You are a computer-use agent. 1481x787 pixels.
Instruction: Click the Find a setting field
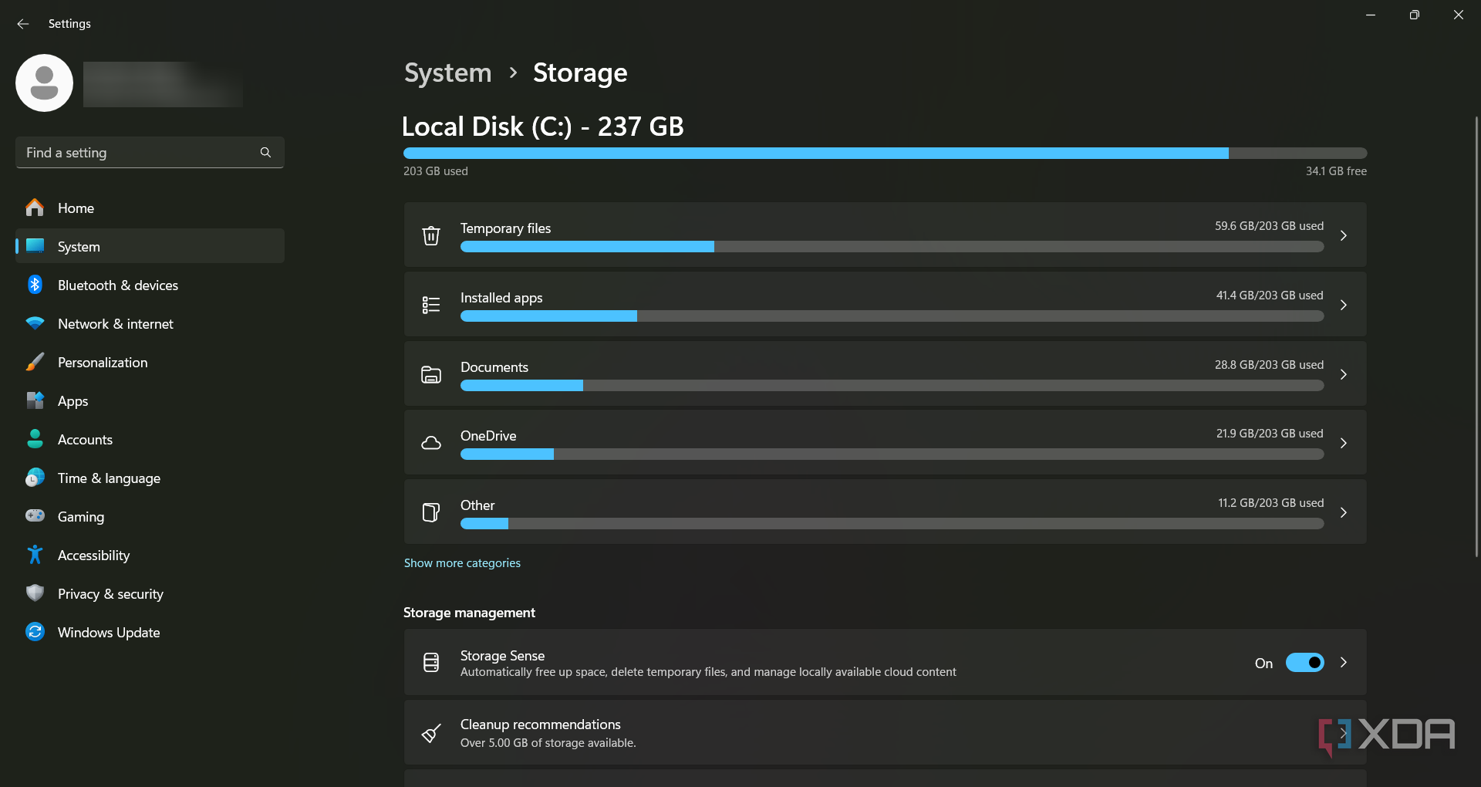coord(139,153)
